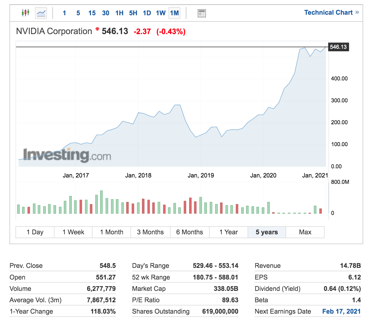371x325 pixels.
Task: Select the 15 minute interval
Action: coord(92,13)
